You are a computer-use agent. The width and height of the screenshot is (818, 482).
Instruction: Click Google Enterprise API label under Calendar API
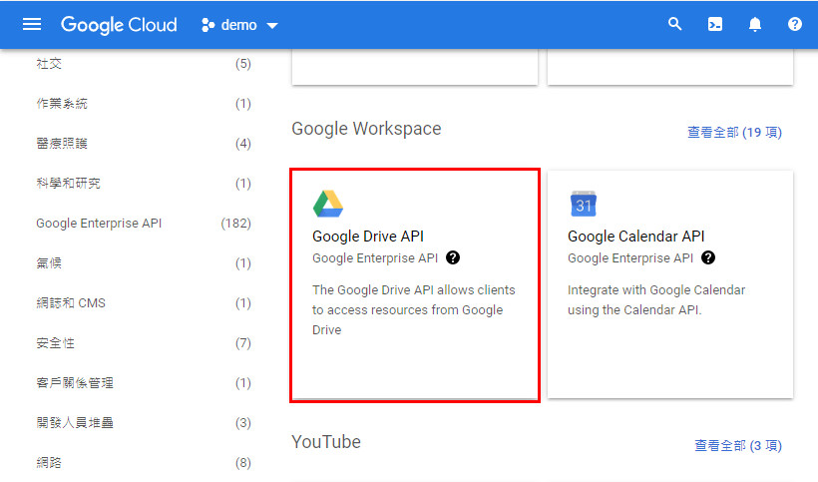point(630,258)
